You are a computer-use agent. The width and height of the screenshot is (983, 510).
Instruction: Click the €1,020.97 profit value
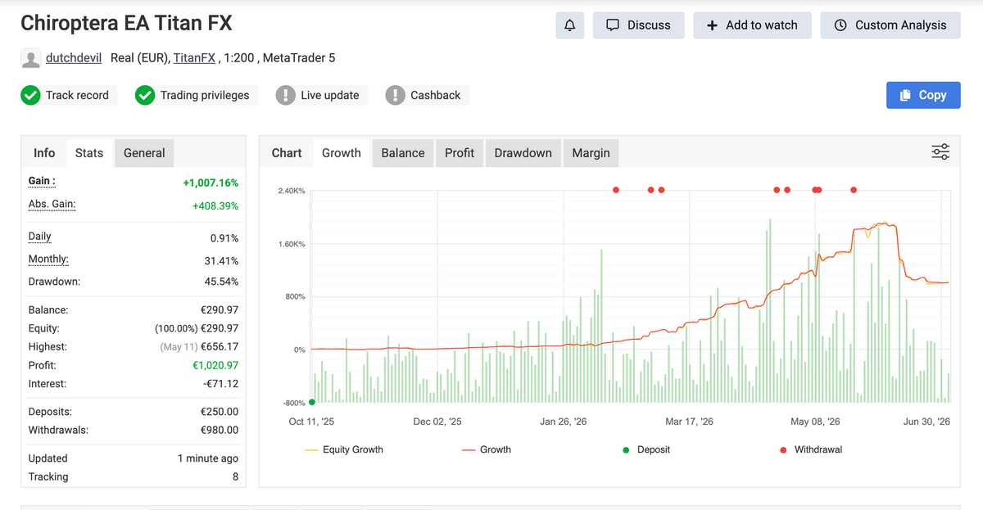(x=215, y=365)
